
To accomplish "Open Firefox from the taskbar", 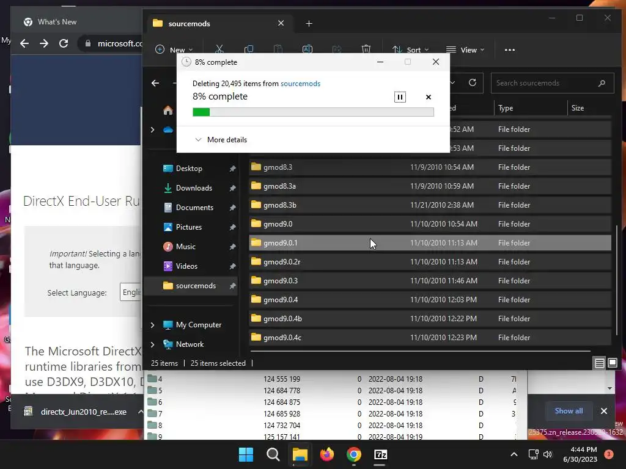I will tap(327, 454).
